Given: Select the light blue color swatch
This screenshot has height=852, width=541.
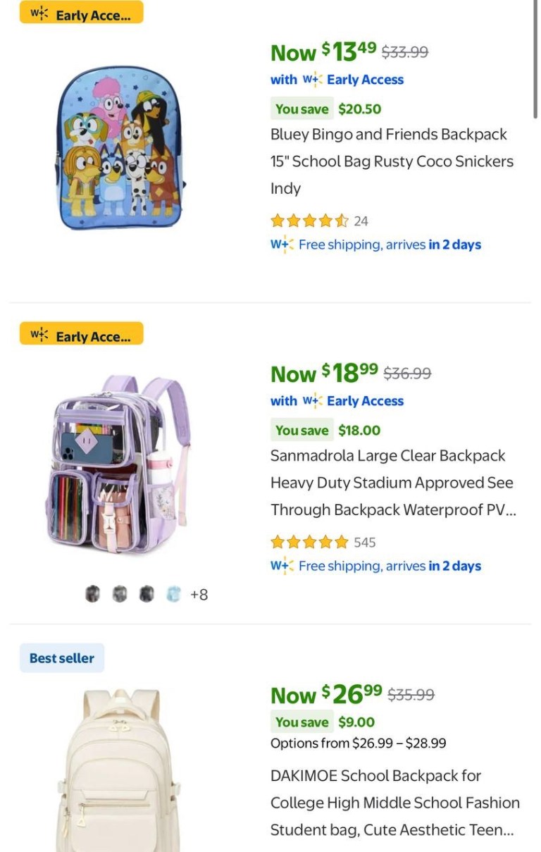Looking at the screenshot, I should point(173,594).
